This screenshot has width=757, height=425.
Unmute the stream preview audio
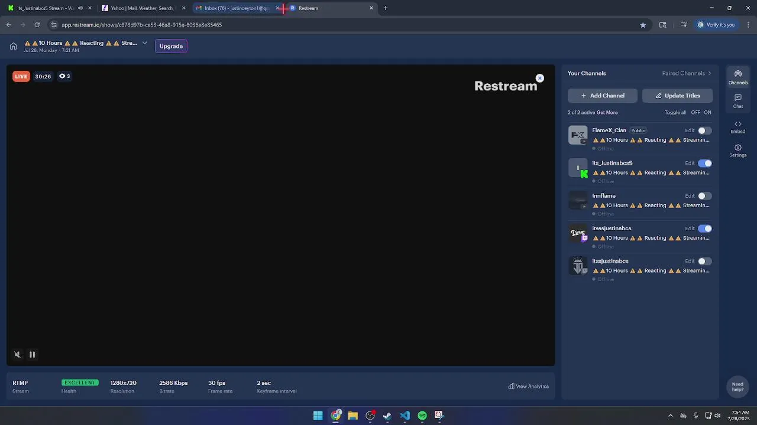point(17,354)
